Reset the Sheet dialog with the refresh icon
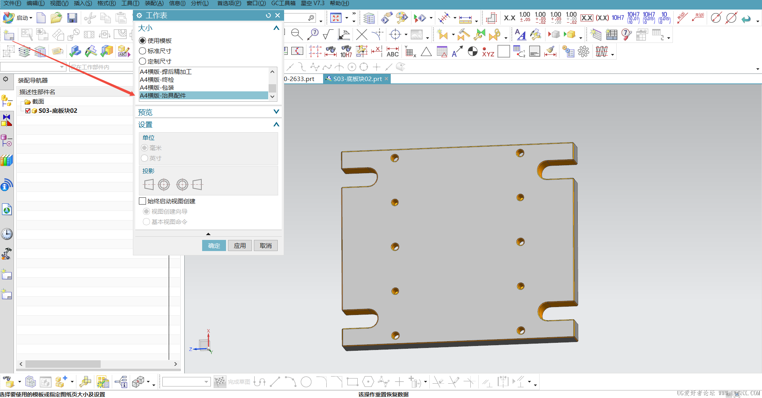The height and width of the screenshot is (398, 762). (268, 15)
